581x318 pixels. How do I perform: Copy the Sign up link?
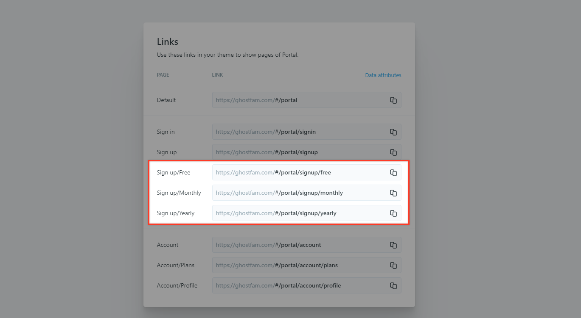pyautogui.click(x=393, y=152)
